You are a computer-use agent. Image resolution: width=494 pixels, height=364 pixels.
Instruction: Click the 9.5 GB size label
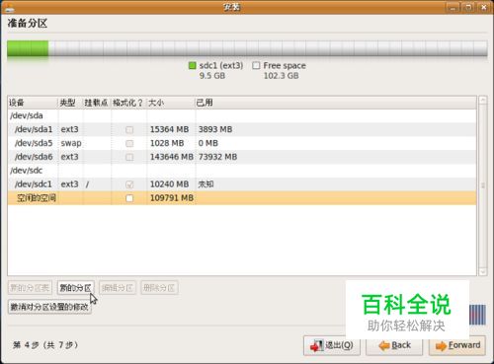click(x=212, y=76)
